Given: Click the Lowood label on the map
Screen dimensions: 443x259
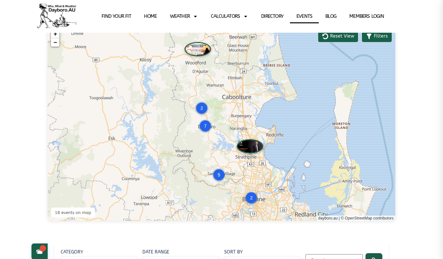Looking at the screenshot, I should point(149,197).
